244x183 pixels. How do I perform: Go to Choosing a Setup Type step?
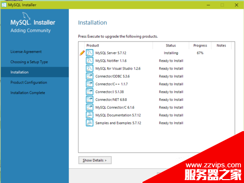click(x=29, y=62)
